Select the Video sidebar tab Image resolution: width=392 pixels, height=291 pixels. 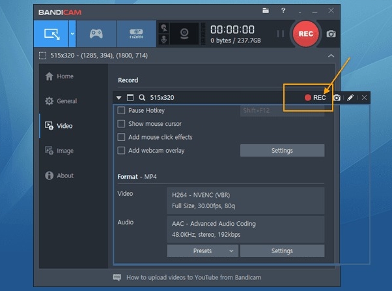tap(59, 126)
